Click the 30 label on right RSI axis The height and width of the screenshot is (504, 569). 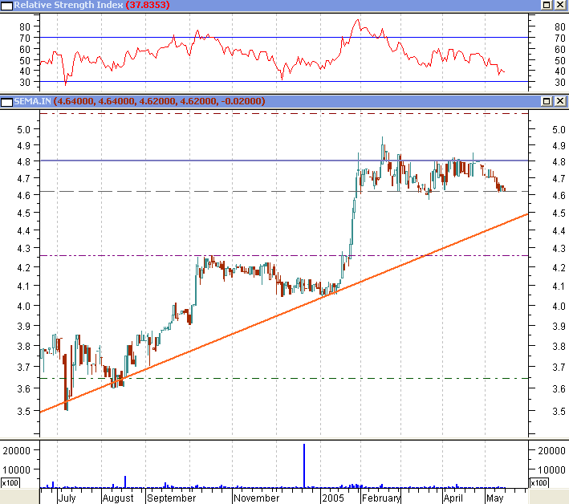(x=560, y=83)
